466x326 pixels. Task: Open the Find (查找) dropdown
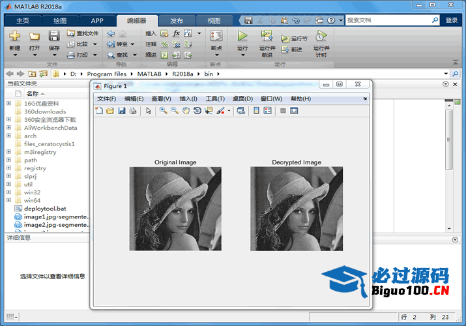tap(135, 55)
